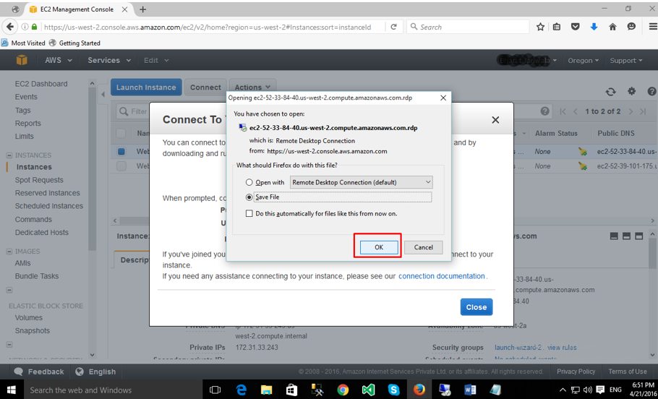
Task: Collapse the IMAGES sidebar section
Action: [x=9, y=252]
